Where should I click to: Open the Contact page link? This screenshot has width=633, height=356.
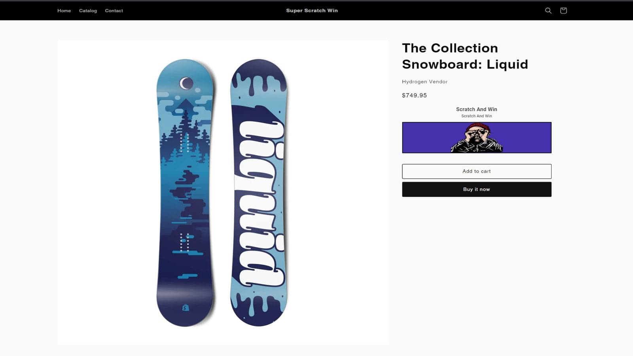(x=114, y=11)
